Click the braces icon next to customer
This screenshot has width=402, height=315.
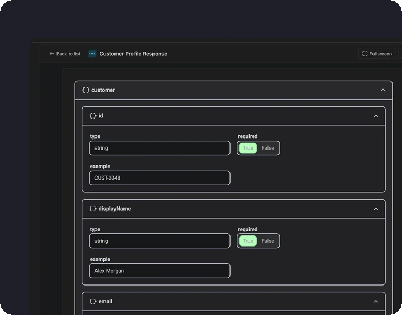point(85,90)
